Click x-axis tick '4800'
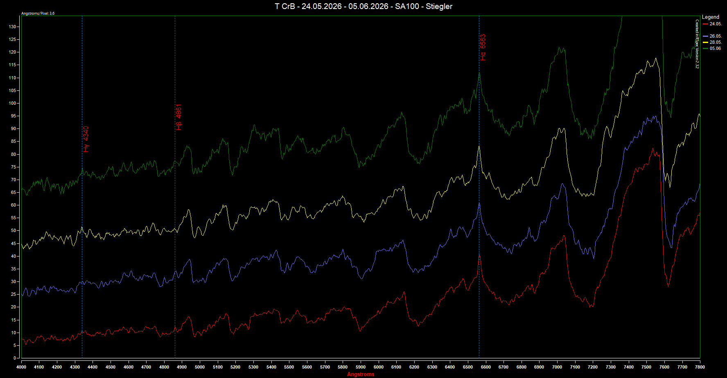 [164, 367]
